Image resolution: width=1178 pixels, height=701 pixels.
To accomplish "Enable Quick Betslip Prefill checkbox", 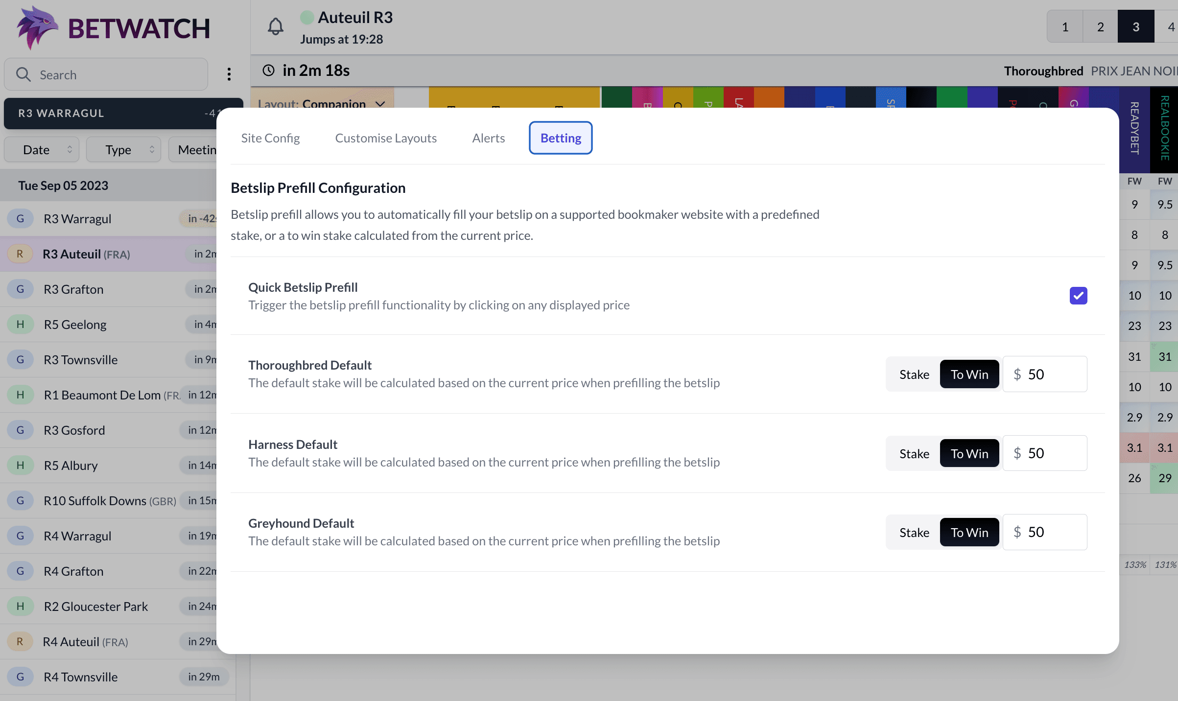I will point(1079,295).
